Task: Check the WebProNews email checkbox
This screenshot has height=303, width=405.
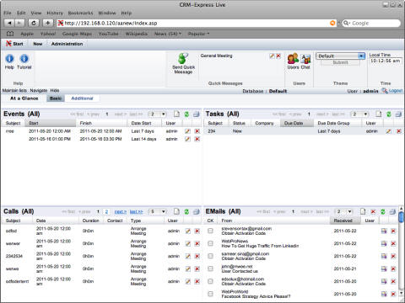Action: [210, 243]
